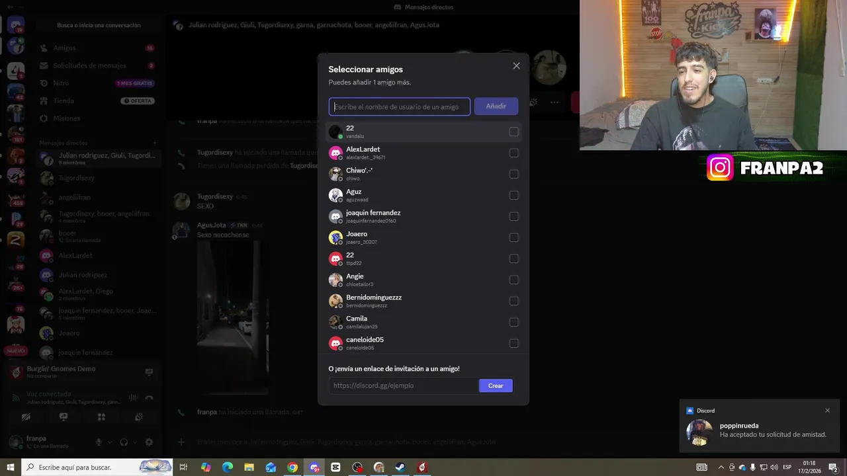This screenshot has width=847, height=476.
Task: Tick the checkbox for 22 (vandalu)
Action: [513, 132]
